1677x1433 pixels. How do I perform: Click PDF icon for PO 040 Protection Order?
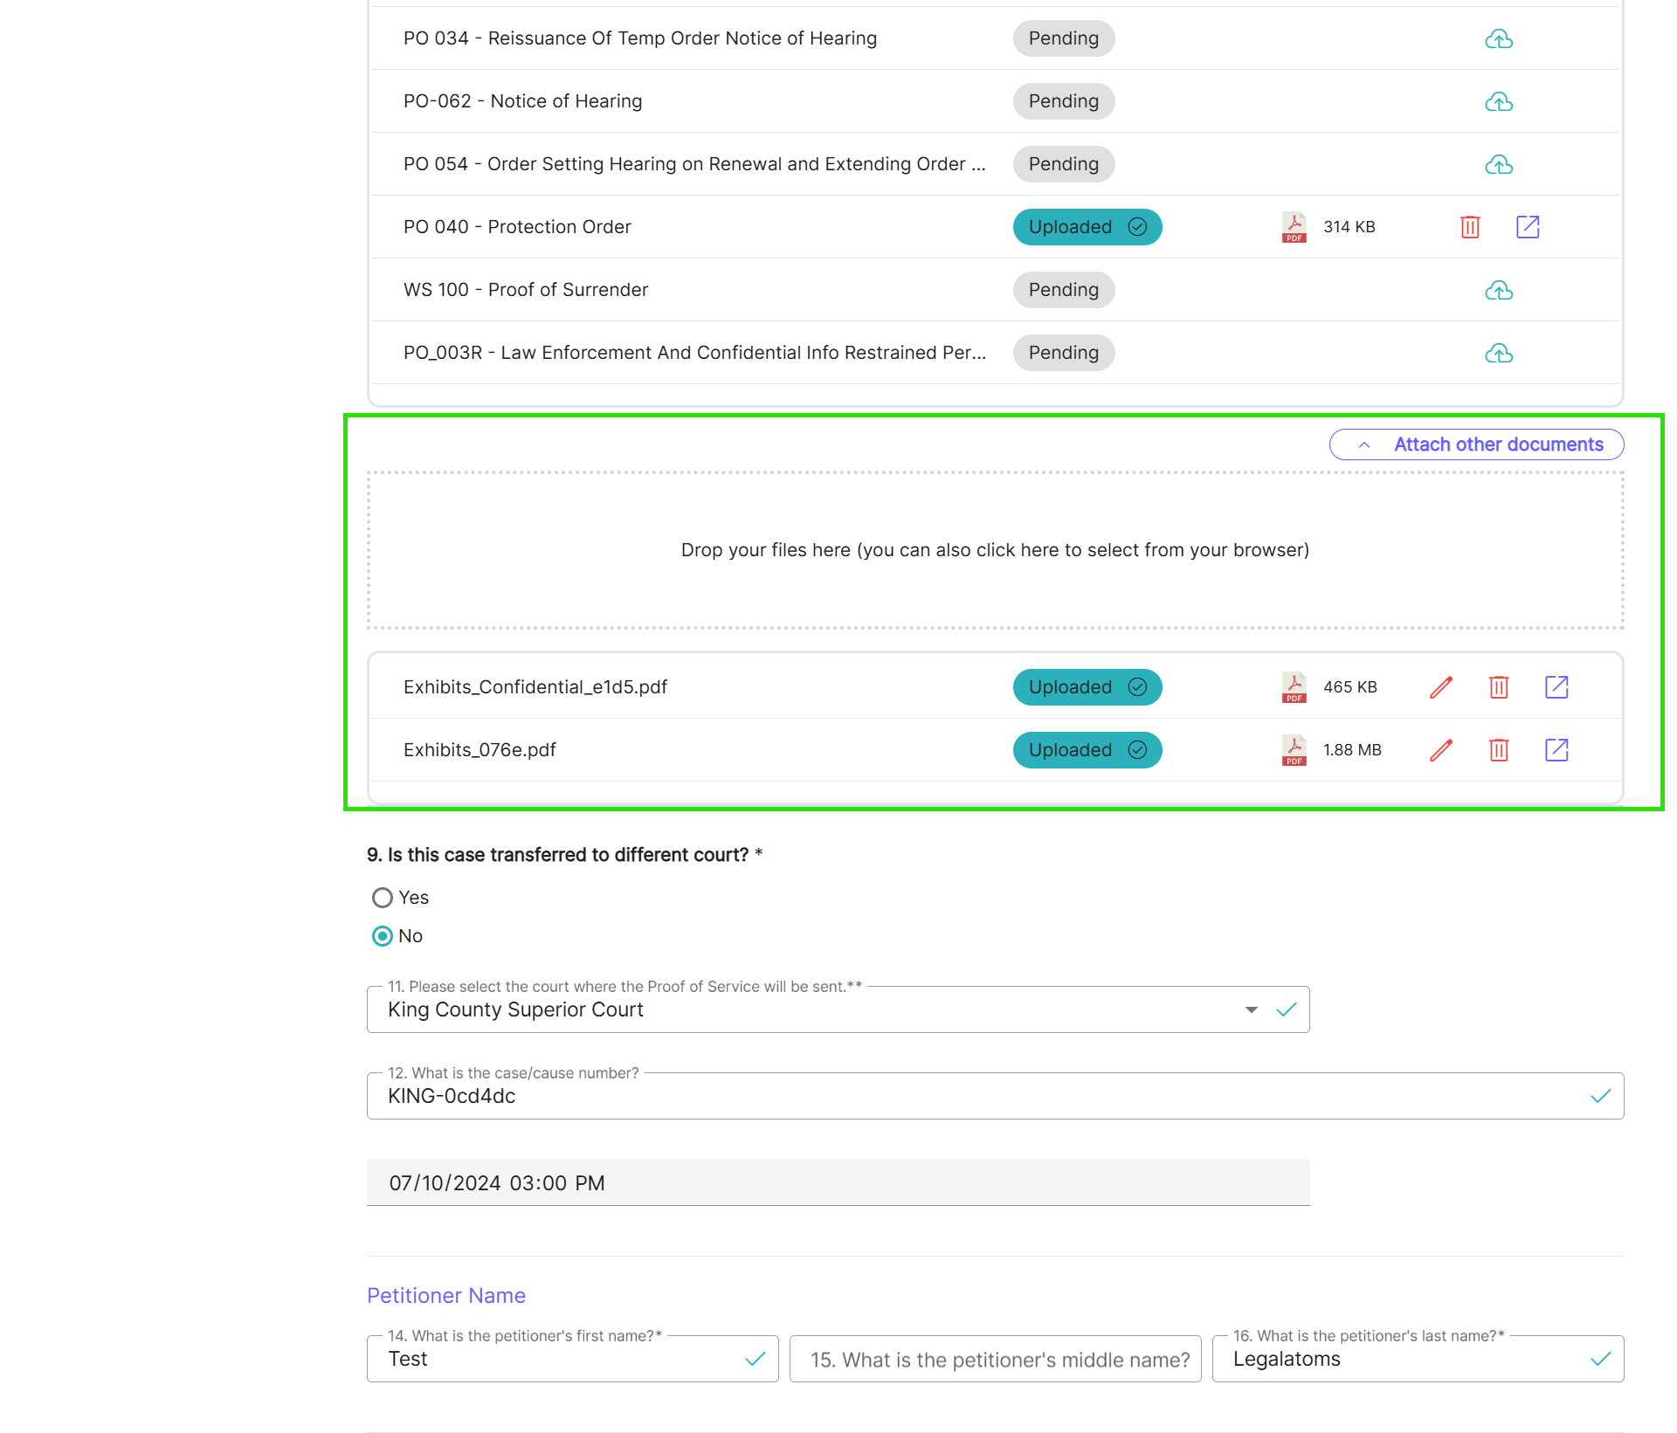[1294, 227]
